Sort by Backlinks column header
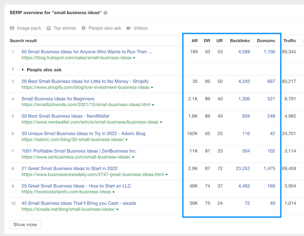 click(240, 41)
